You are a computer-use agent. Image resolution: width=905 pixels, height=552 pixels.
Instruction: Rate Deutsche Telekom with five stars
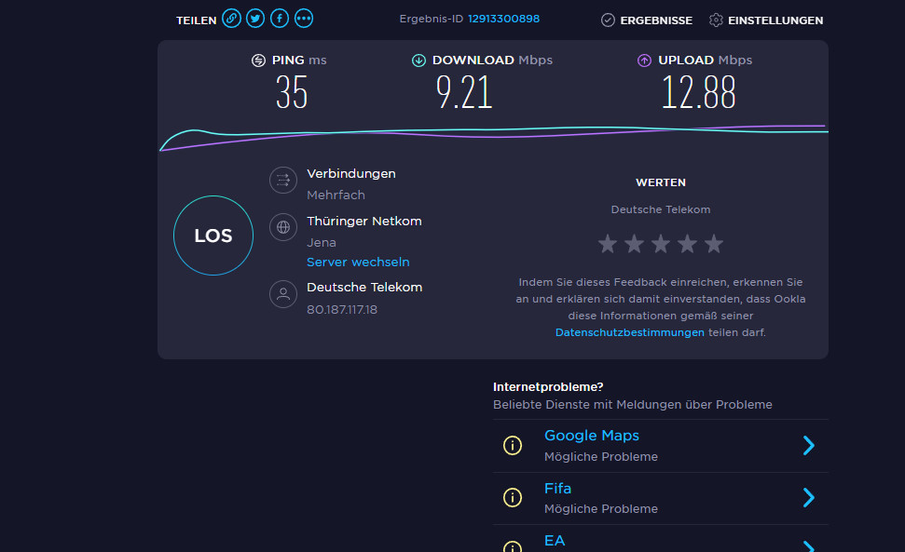[714, 244]
